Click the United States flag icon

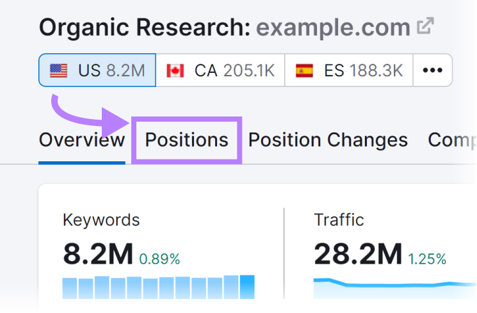(58, 70)
